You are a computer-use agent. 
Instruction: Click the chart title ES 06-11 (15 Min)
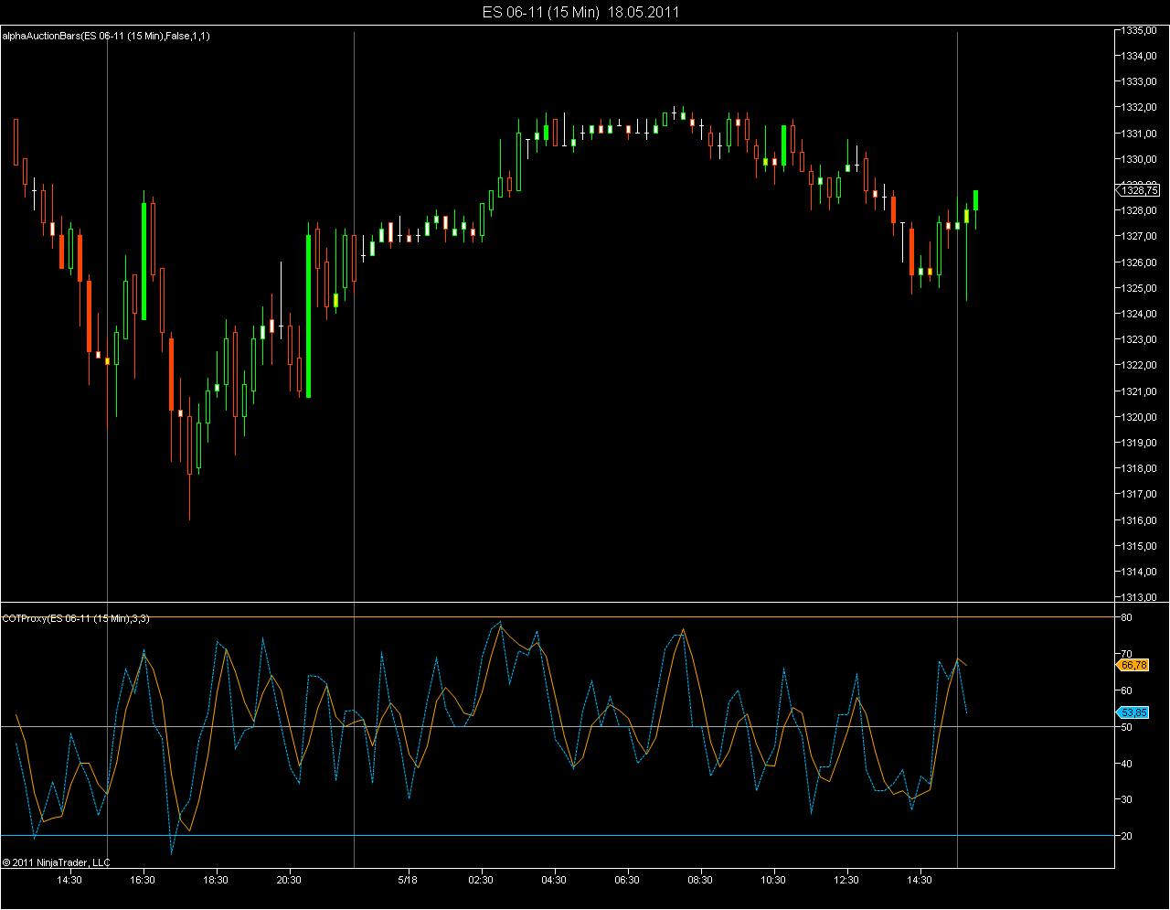(x=541, y=12)
